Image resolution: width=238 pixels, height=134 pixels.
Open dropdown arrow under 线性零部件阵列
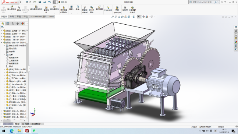(36, 13)
